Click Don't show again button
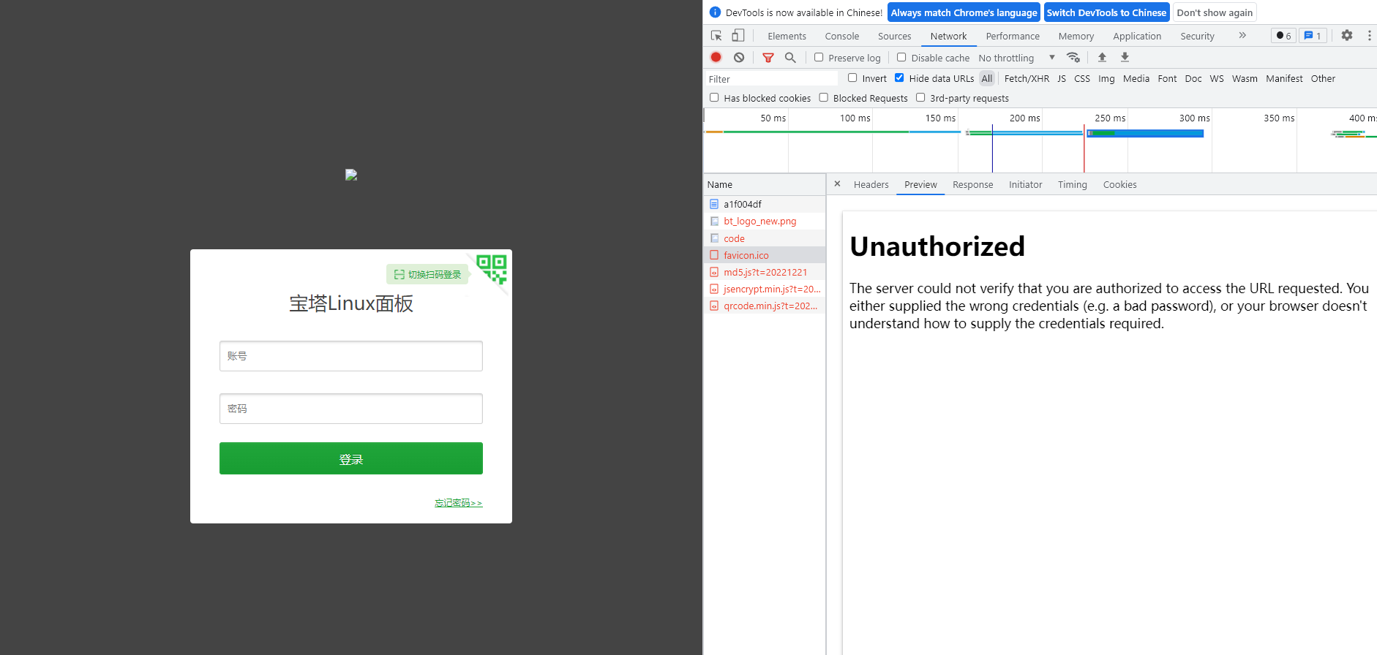 (1215, 12)
